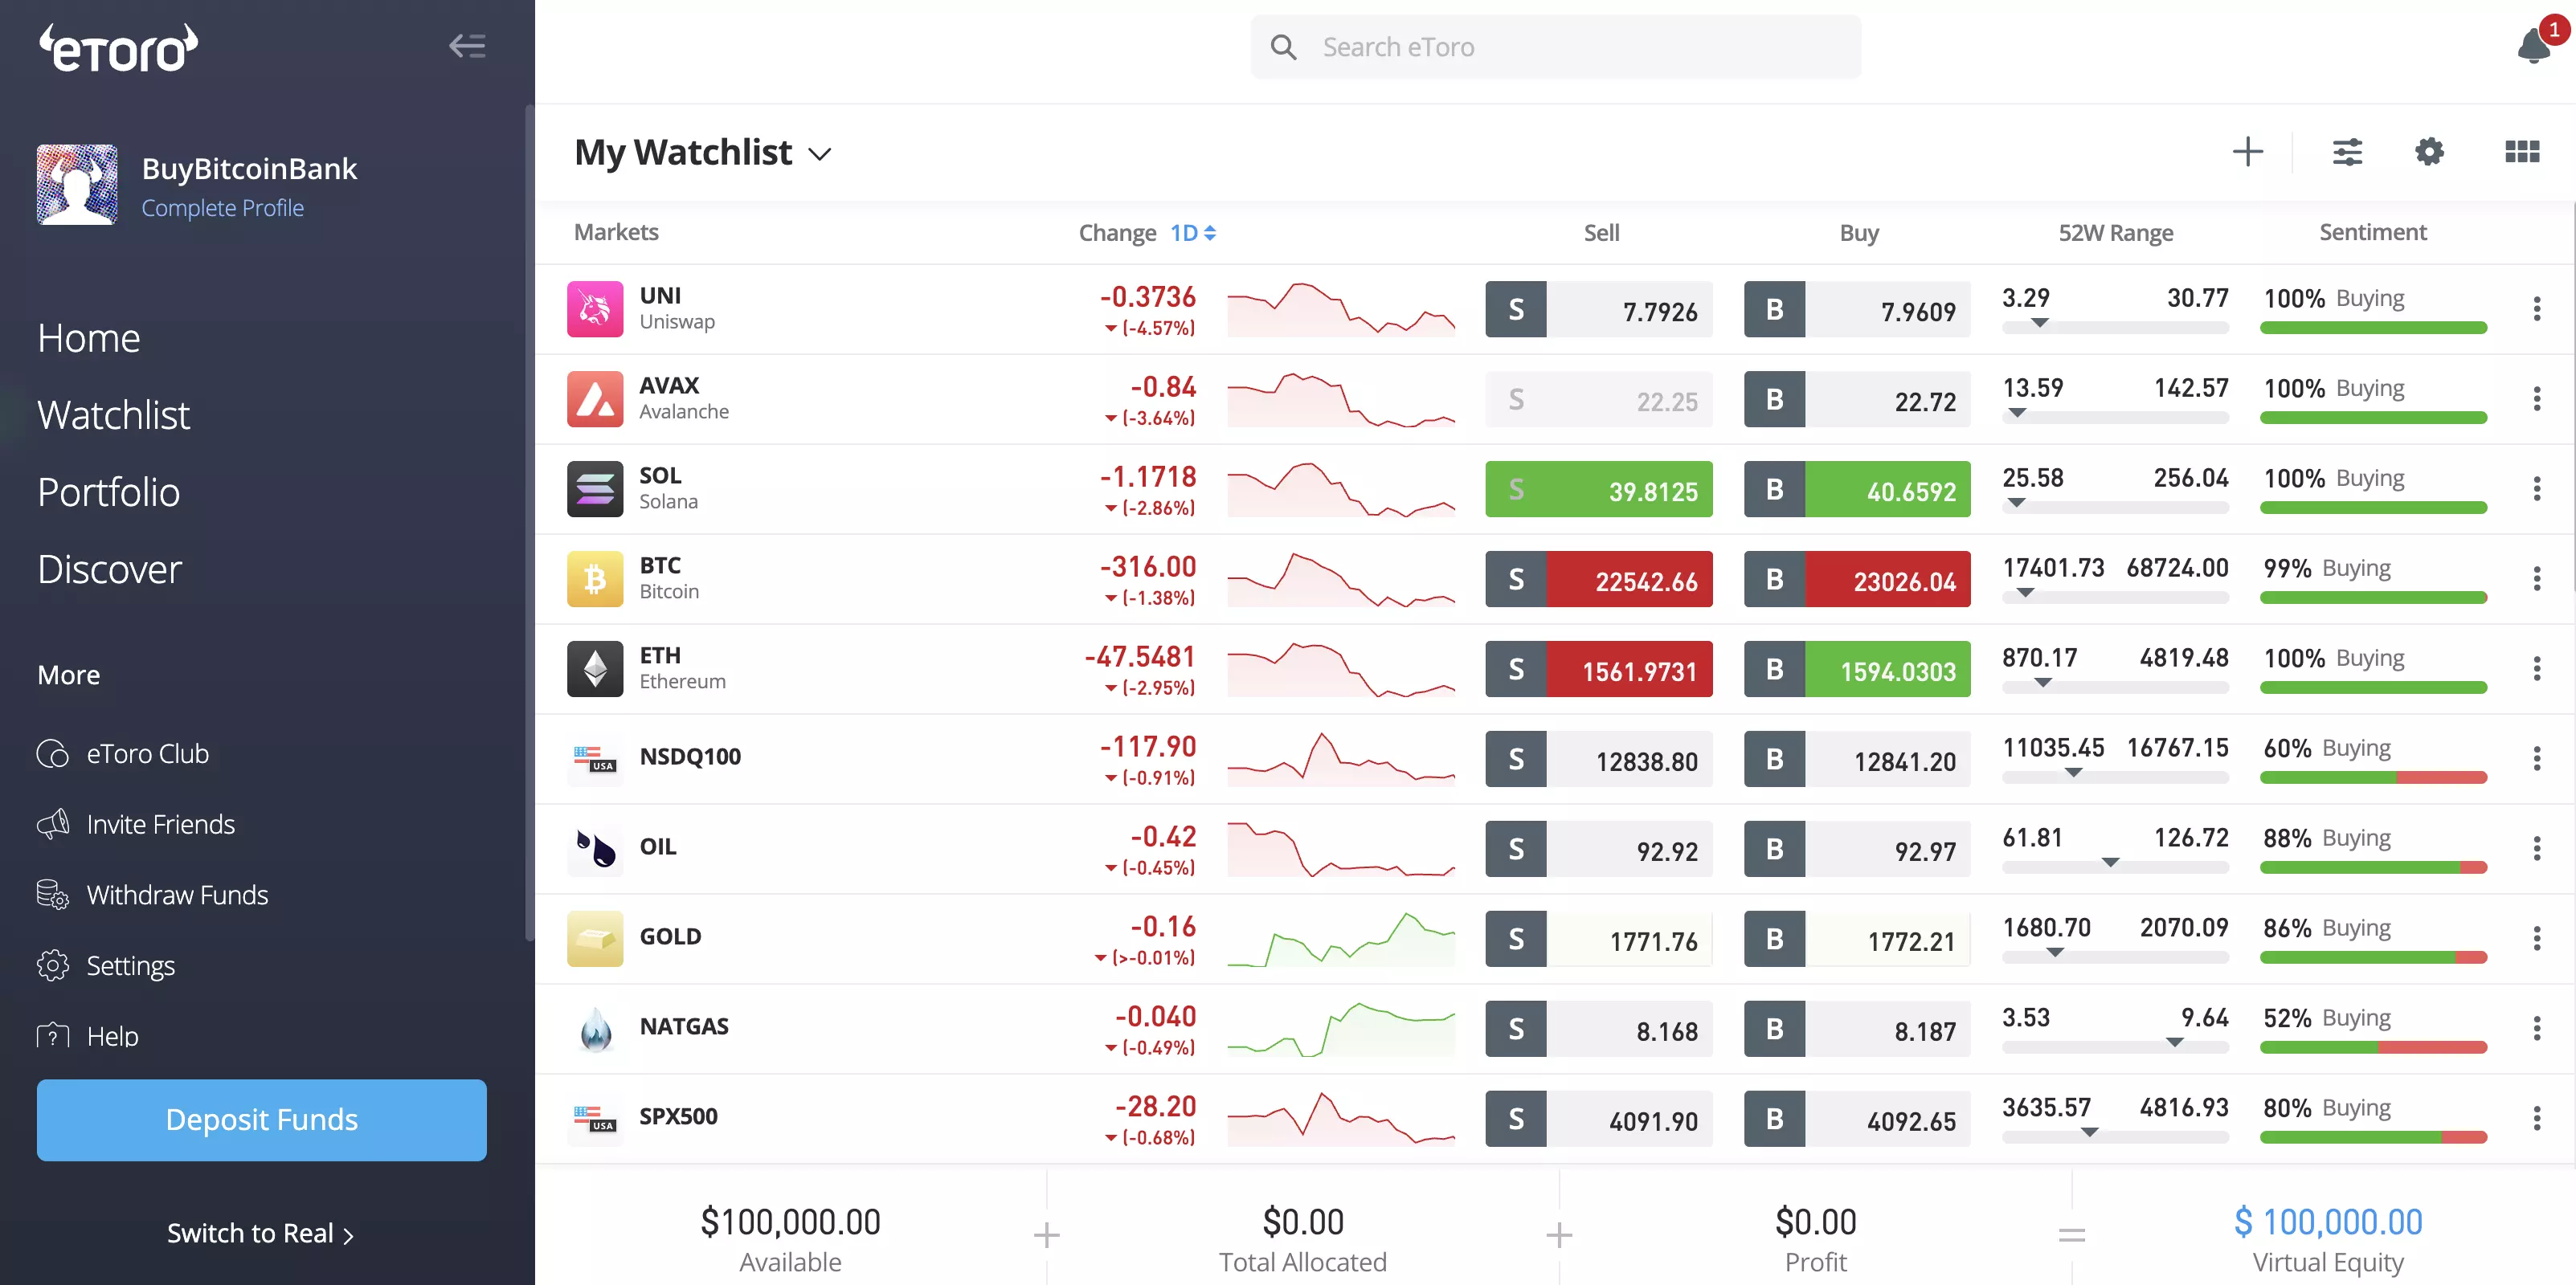Image resolution: width=2576 pixels, height=1285 pixels.
Task: Click the BTC price chart sparkline
Action: [1341, 580]
